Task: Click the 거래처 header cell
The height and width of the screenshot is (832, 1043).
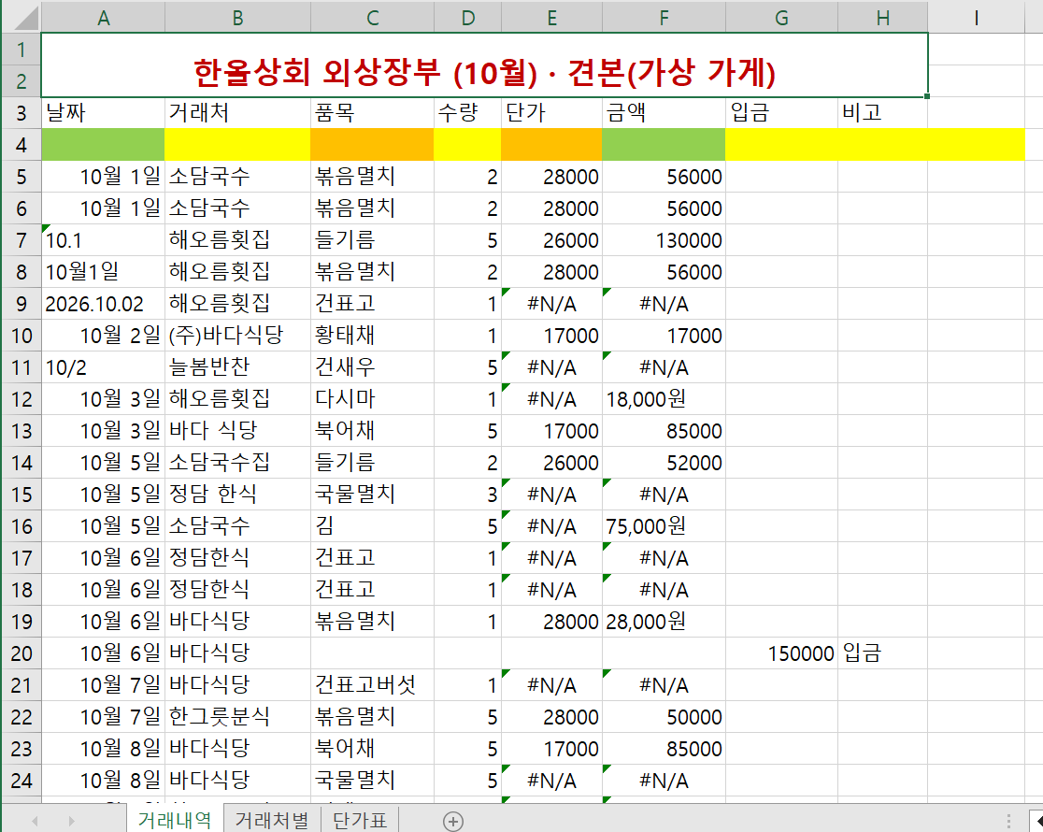Action: point(237,112)
